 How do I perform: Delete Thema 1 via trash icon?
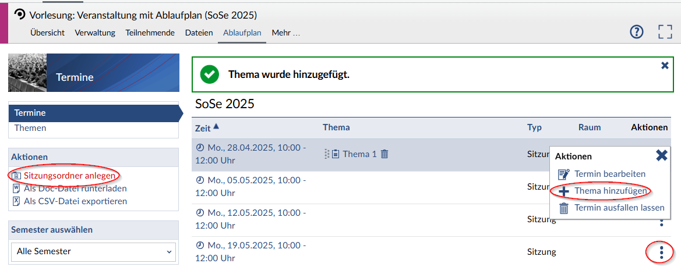(384, 154)
